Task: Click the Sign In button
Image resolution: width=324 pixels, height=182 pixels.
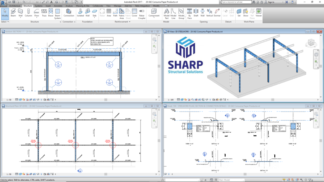Action: (271, 2)
